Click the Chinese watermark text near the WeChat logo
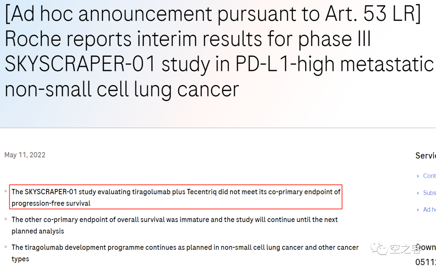Screen dimensions: 436x268 click(406, 249)
